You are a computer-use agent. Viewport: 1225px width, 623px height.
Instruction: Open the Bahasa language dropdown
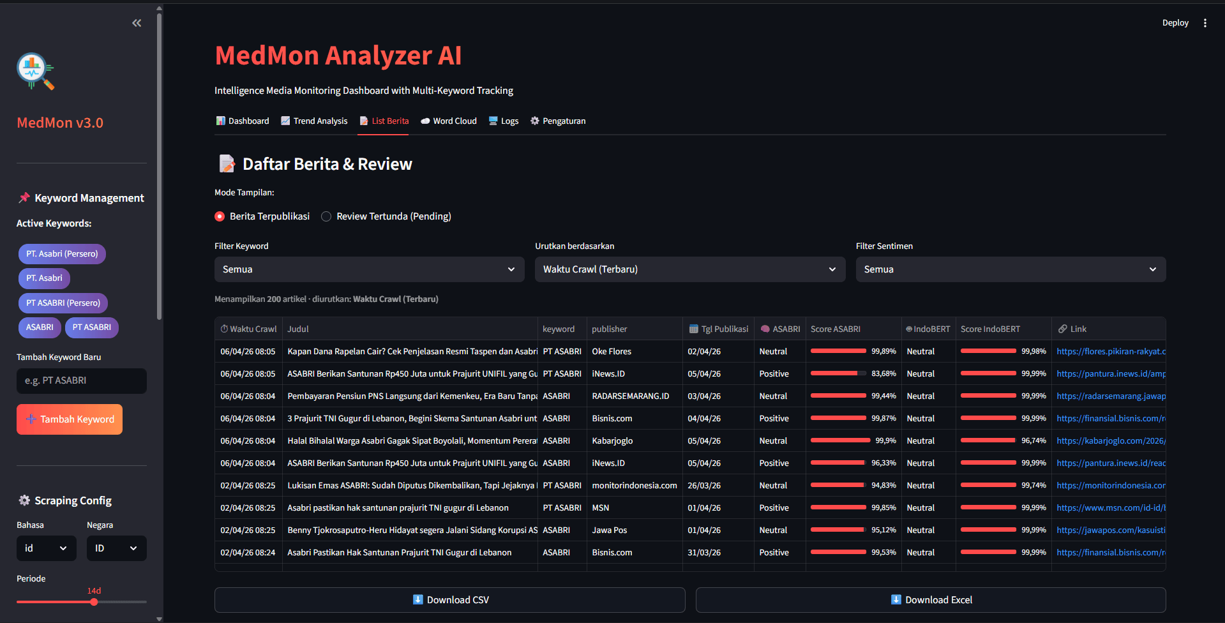click(47, 548)
